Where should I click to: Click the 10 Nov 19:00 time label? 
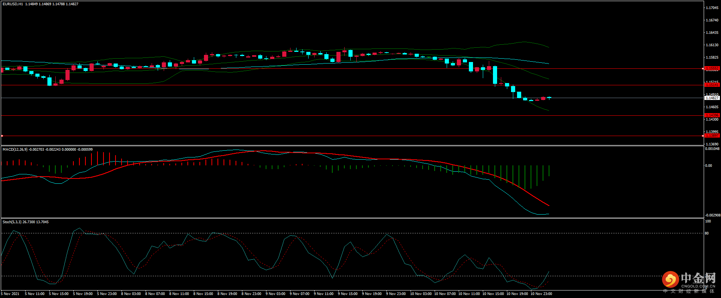pos(517,294)
